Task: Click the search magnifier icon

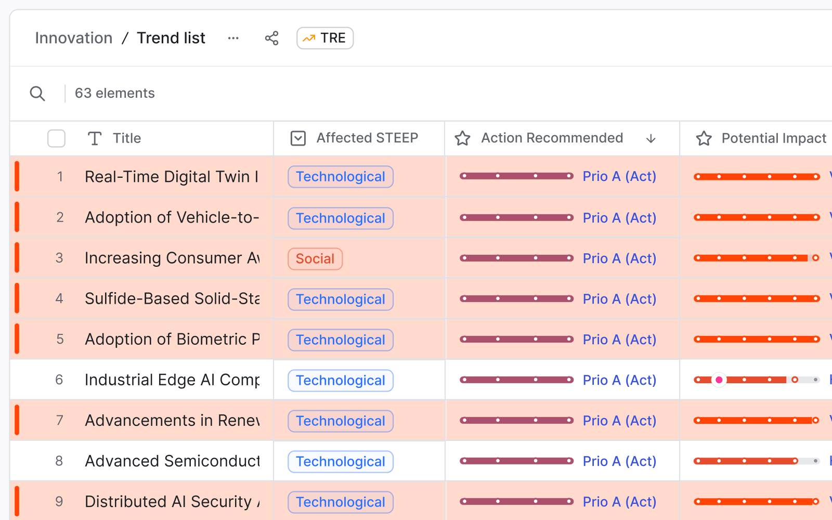Action: (x=37, y=94)
